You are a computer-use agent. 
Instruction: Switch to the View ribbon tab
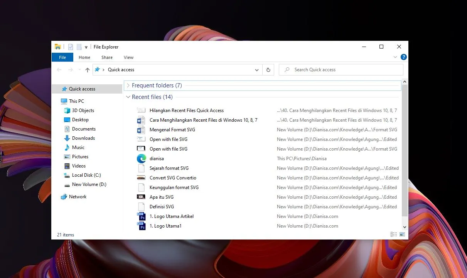[x=128, y=57]
